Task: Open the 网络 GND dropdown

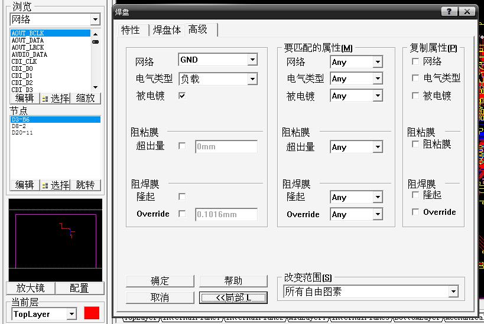Action: pyautogui.click(x=252, y=60)
